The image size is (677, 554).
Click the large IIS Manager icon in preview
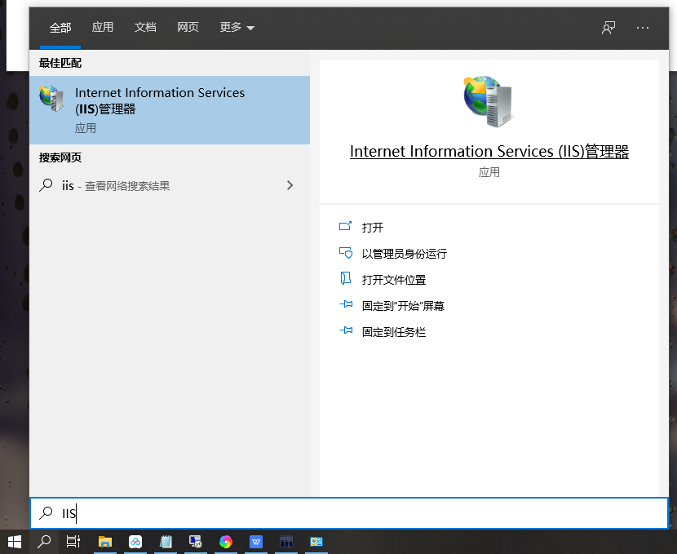(489, 101)
